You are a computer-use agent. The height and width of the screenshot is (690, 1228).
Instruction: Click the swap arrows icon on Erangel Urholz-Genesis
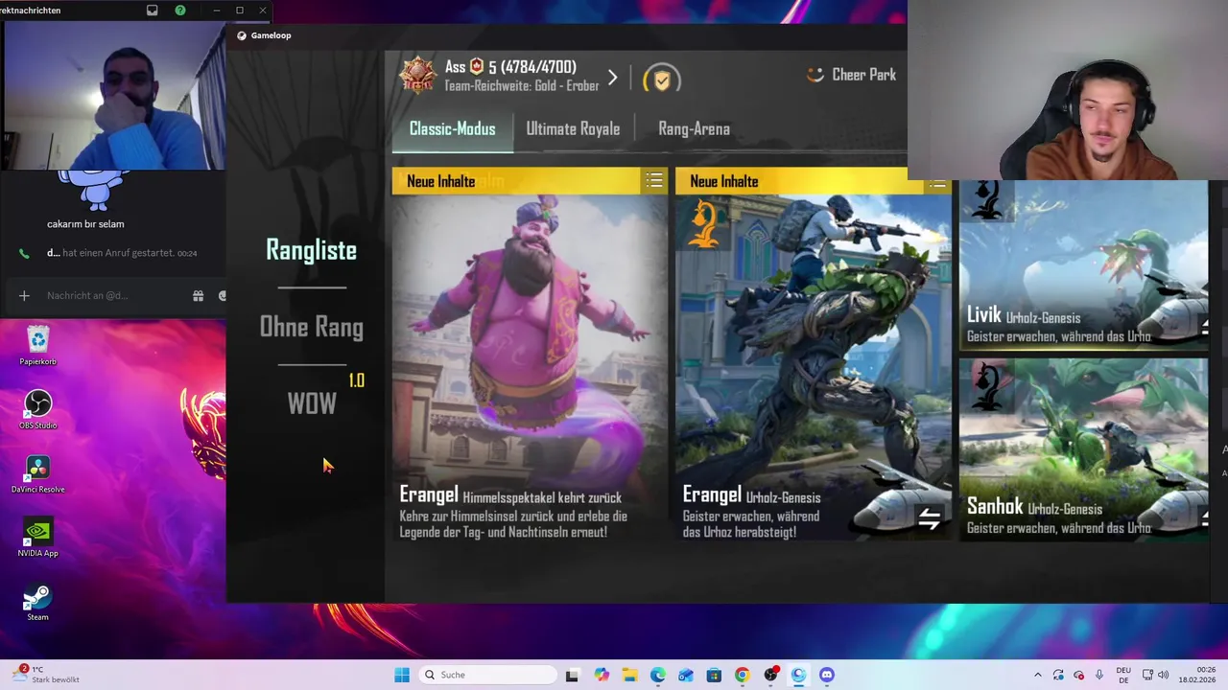[x=929, y=518]
